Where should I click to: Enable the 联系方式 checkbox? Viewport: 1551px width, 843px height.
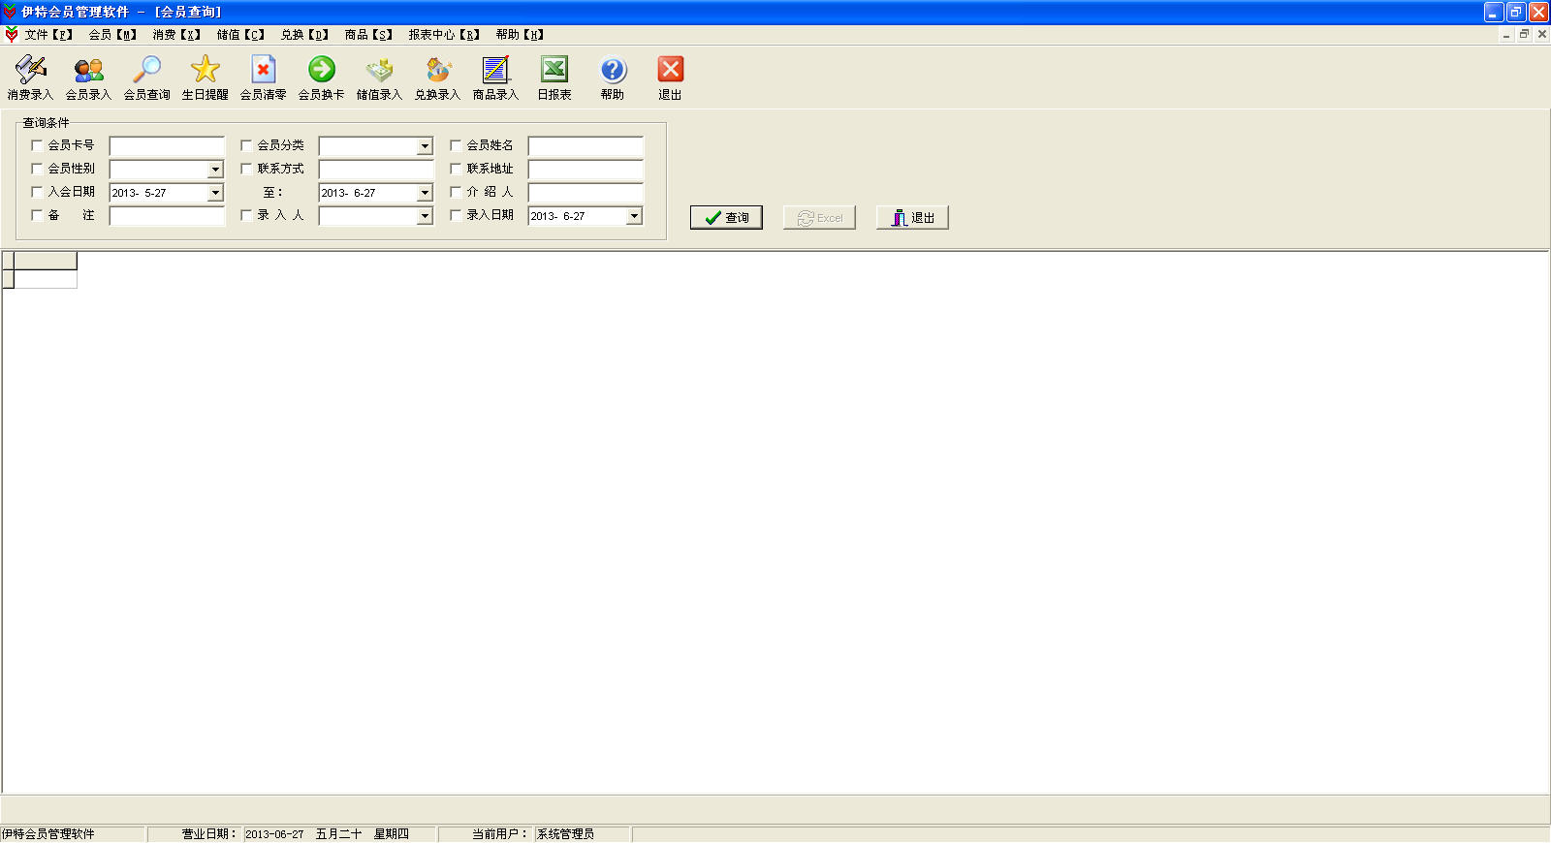coord(246,169)
